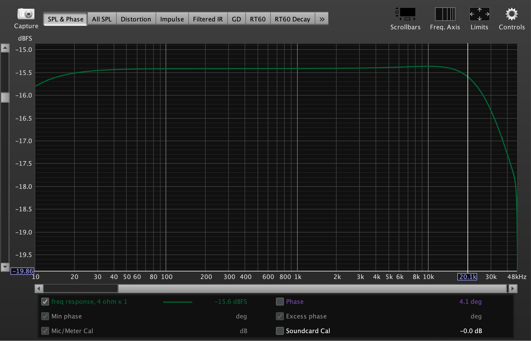This screenshot has height=341, width=531.
Task: Click the 20.1k frequency cursor box
Action: (467, 277)
